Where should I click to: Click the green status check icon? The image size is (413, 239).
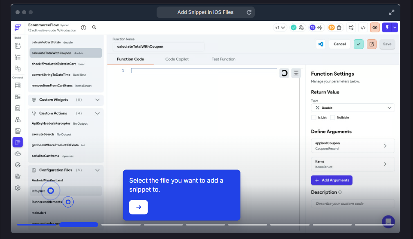click(294, 27)
